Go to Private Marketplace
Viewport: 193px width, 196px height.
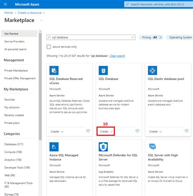click(x=16, y=70)
